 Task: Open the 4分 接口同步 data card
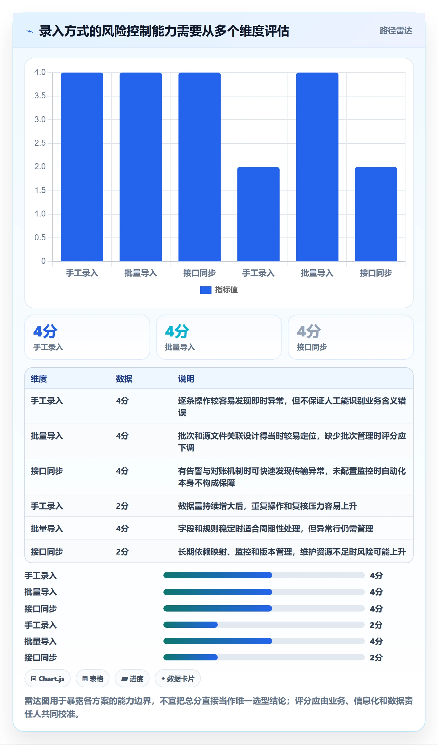[x=351, y=337]
